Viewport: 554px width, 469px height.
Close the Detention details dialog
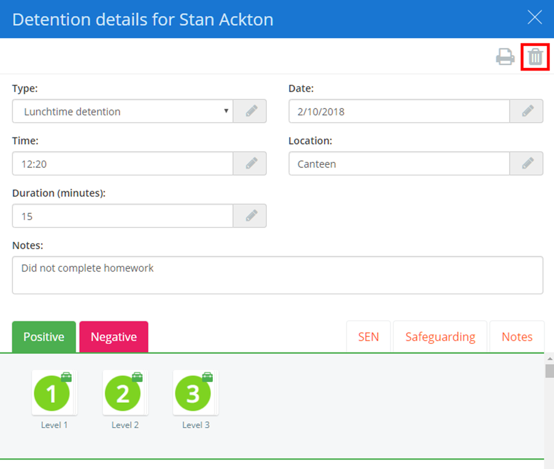click(x=534, y=18)
